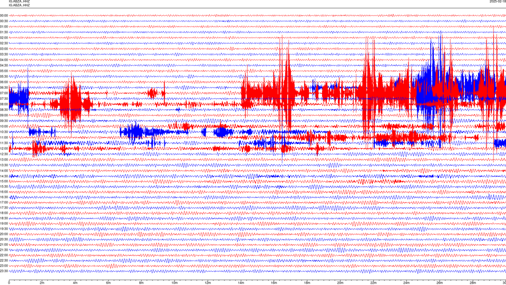Select the 21:00 time label
The height and width of the screenshot is (285, 506).
[4, 244]
